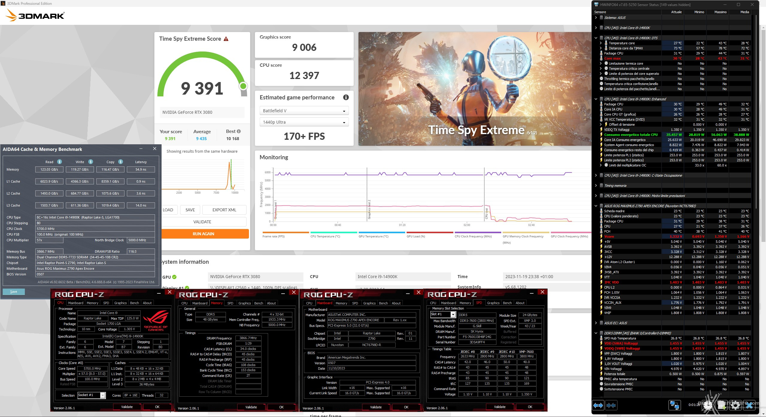Open the 1440p Ultra resolution dropdown
Screen dimensions: 766x417
coord(304,122)
